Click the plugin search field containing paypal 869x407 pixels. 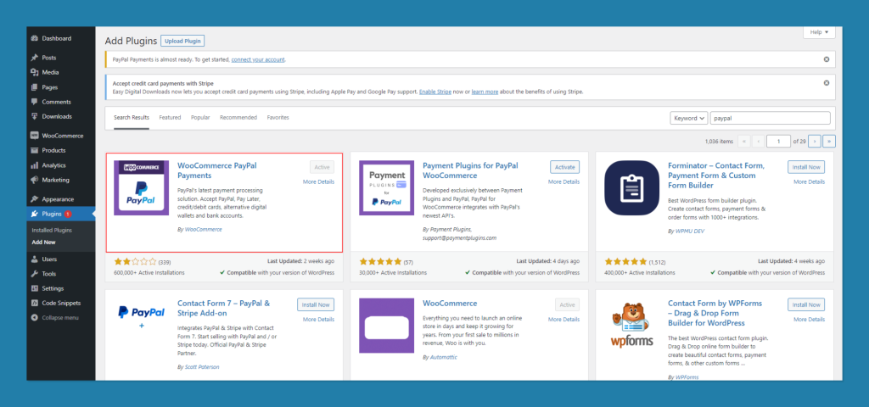tap(771, 118)
